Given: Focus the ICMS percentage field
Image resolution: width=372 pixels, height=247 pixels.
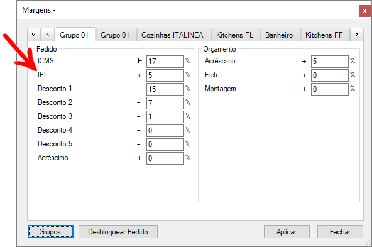Looking at the screenshot, I should click(165, 62).
